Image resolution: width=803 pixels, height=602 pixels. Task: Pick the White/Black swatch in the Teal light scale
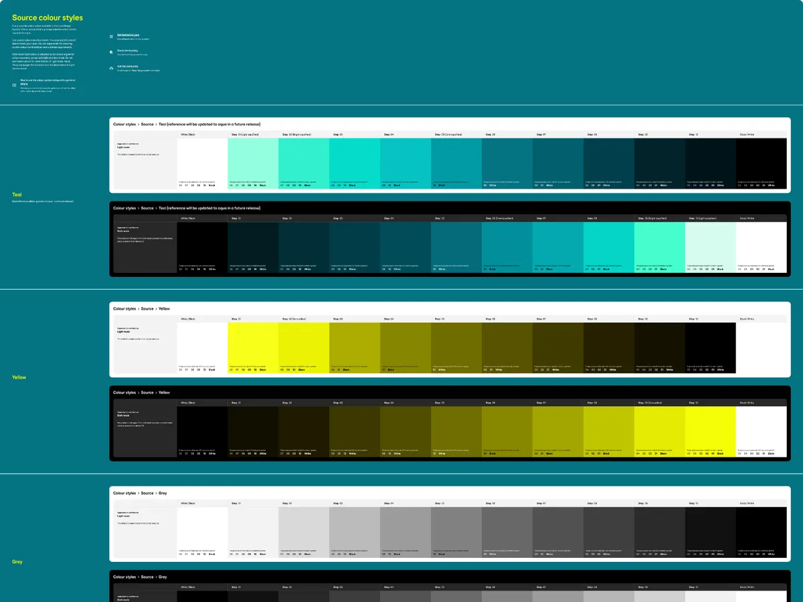coord(203,163)
